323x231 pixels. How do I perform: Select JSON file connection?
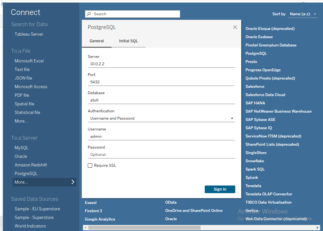23,78
